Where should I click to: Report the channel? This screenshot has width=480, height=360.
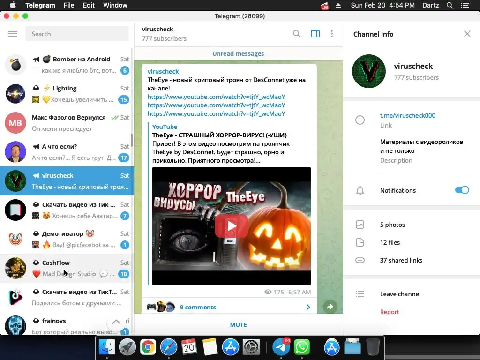coord(390,312)
